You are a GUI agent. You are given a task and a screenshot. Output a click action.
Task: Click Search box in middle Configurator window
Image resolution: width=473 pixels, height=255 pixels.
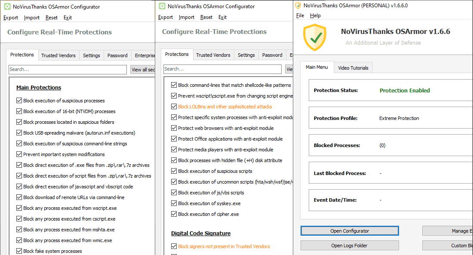222,69
